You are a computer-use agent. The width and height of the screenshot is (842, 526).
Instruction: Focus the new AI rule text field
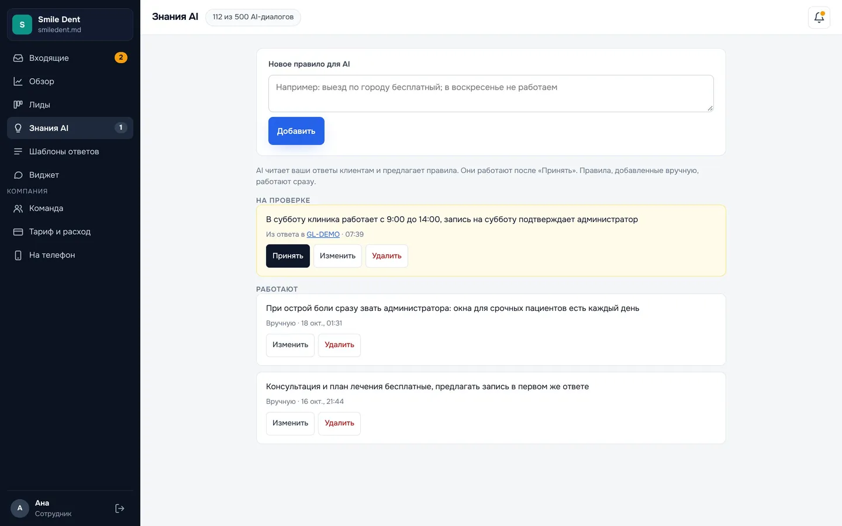click(x=491, y=94)
